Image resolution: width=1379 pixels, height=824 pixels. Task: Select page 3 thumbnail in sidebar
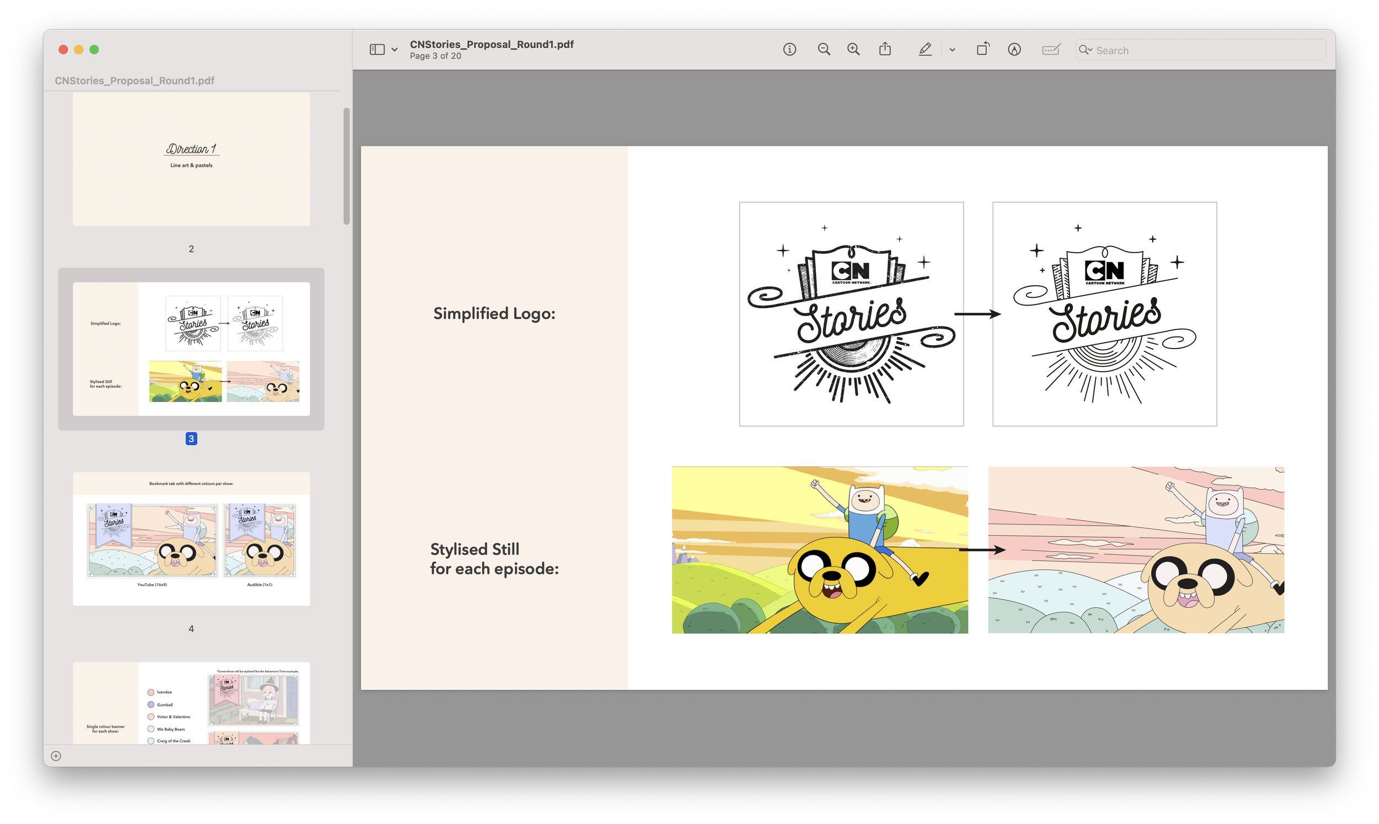[191, 349]
